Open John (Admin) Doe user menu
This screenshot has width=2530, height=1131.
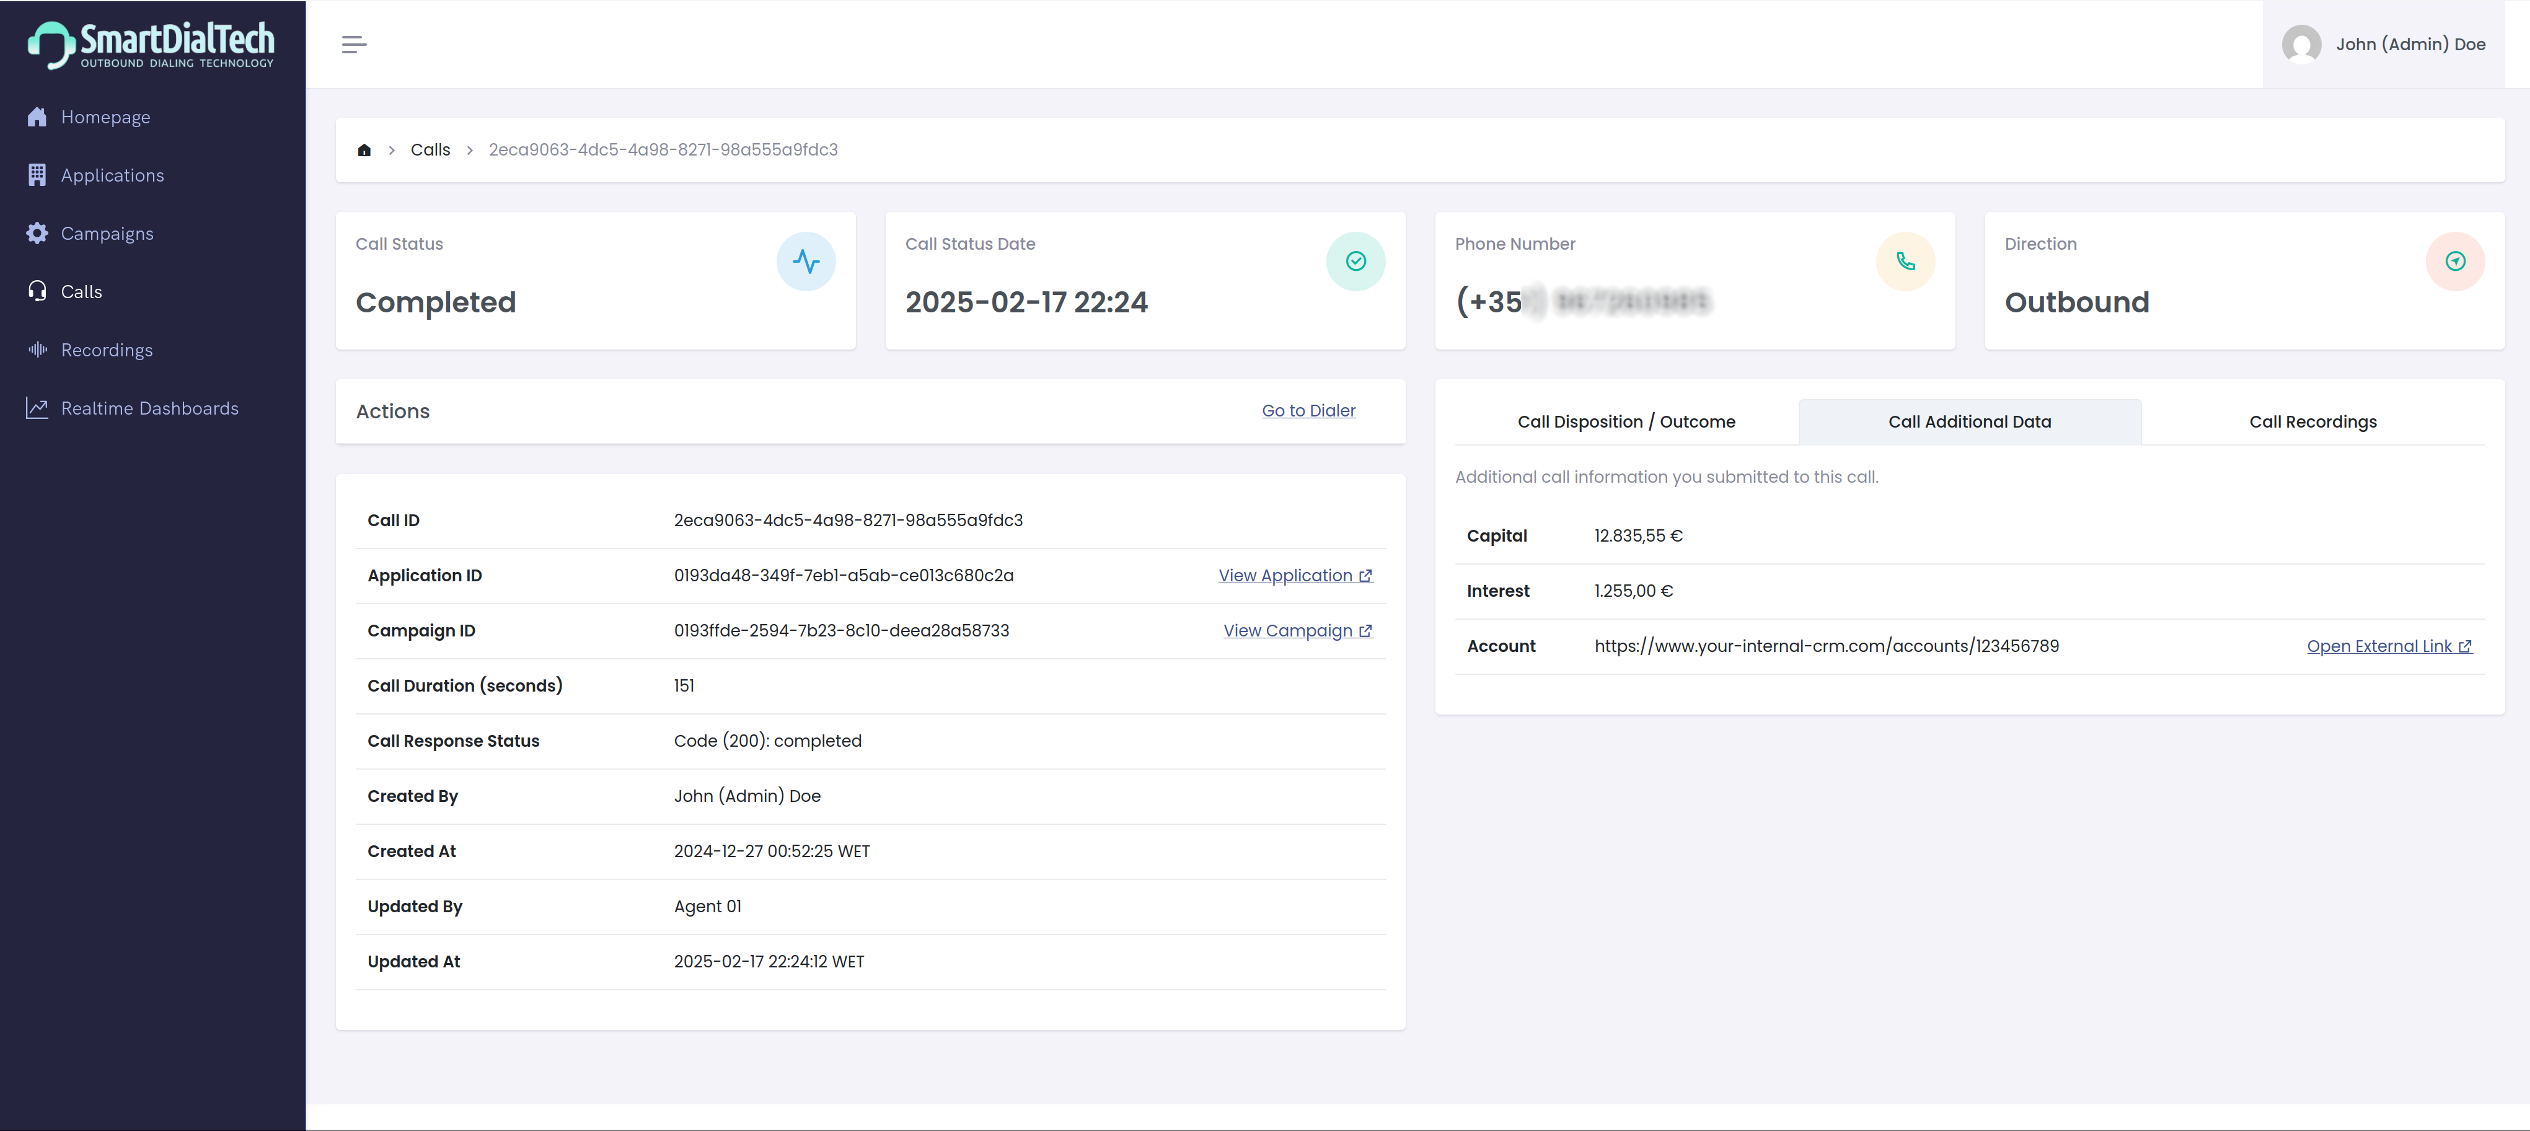click(x=2384, y=44)
